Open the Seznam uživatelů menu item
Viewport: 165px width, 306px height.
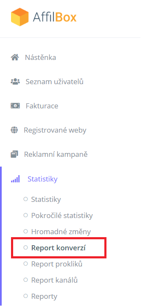pyautogui.click(x=55, y=82)
